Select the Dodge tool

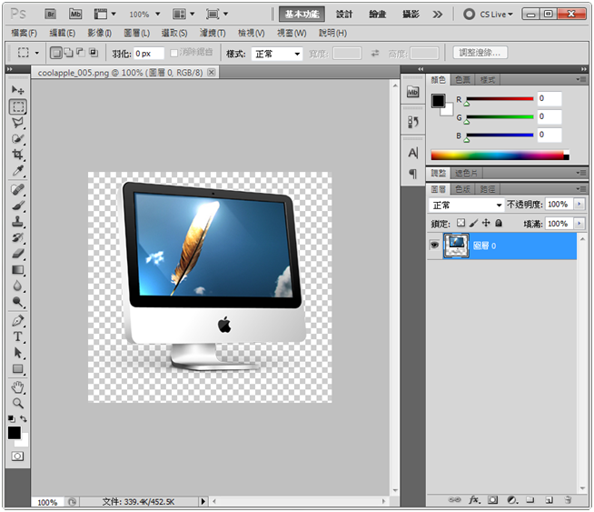click(17, 302)
